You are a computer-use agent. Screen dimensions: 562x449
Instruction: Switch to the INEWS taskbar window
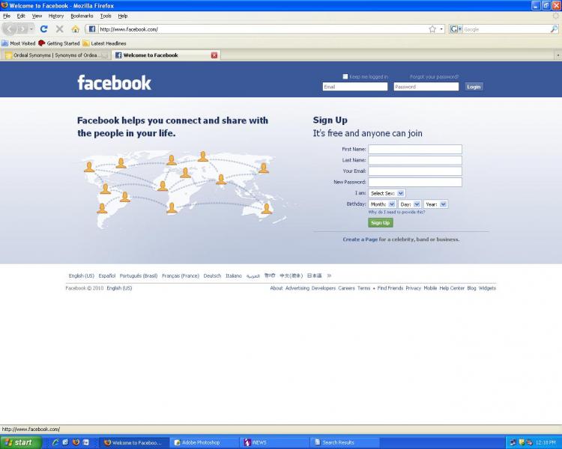(274, 442)
